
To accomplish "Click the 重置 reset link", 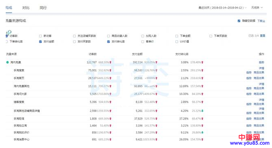I will (263, 35).
